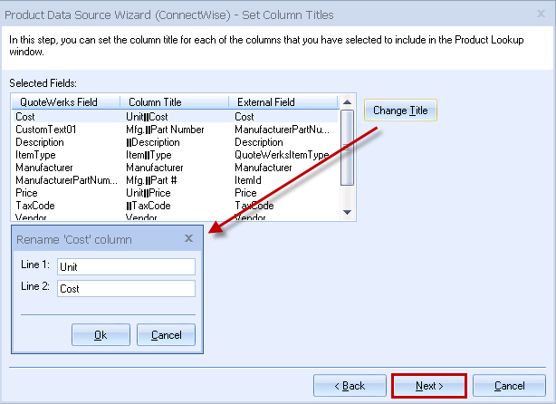Close the Rename 'Cost' column popup
Screen dimensions: 556x404
[188, 239]
